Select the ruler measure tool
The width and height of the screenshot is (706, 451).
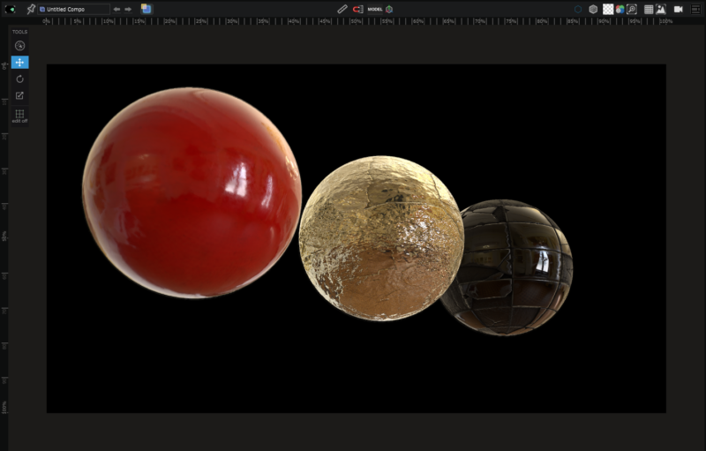(x=342, y=9)
